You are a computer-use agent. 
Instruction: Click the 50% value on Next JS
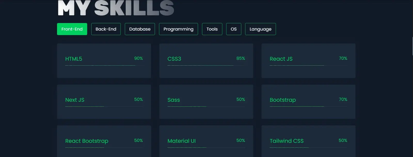tap(138, 99)
